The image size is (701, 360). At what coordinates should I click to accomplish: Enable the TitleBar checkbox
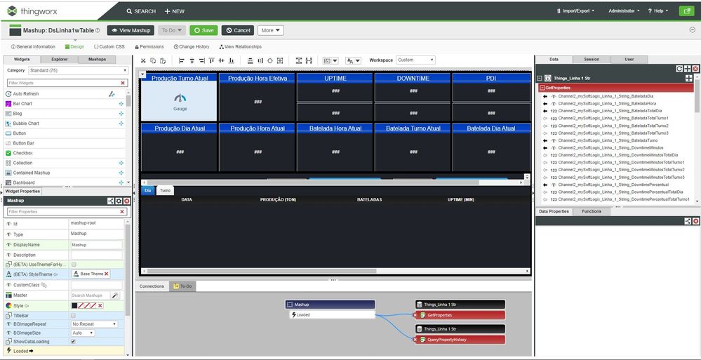coord(74,316)
